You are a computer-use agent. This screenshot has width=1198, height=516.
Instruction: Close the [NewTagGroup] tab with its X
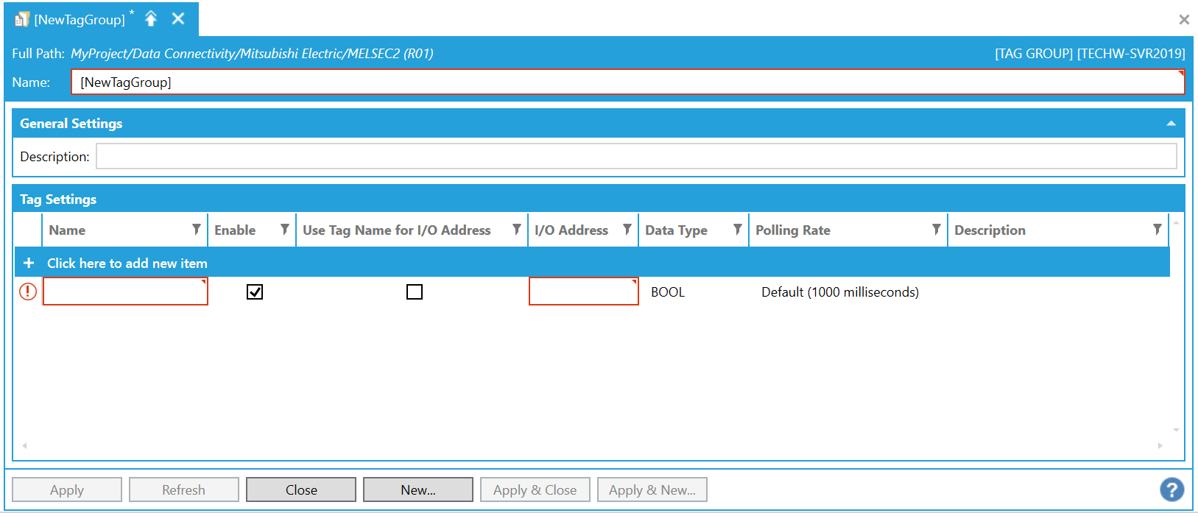point(178,18)
